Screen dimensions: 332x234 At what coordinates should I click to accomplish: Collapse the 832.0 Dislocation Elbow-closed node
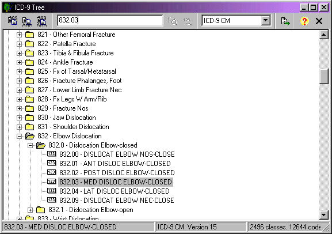click(30, 145)
